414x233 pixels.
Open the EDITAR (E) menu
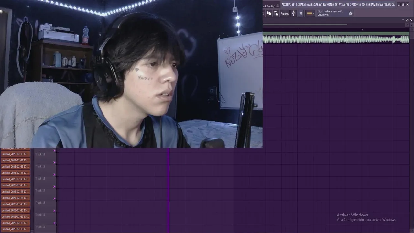click(302, 5)
